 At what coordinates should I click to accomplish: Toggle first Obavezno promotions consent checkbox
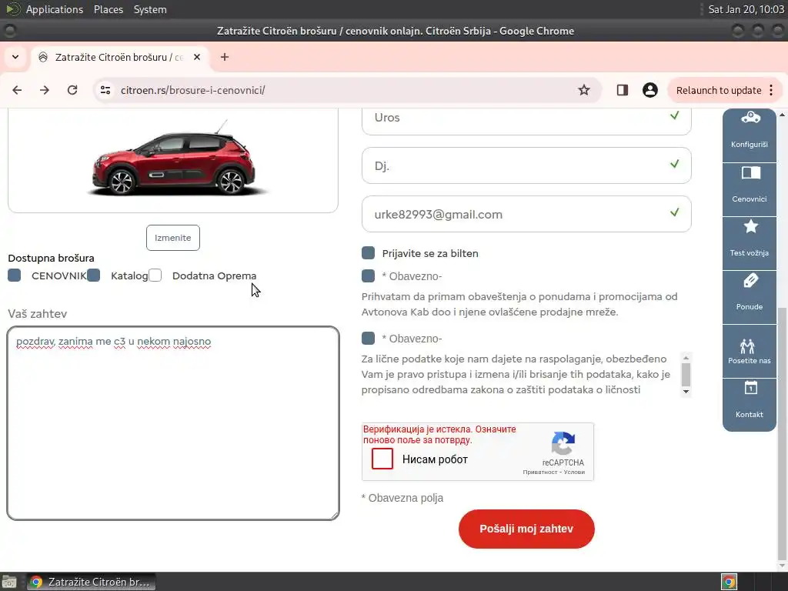click(x=369, y=275)
